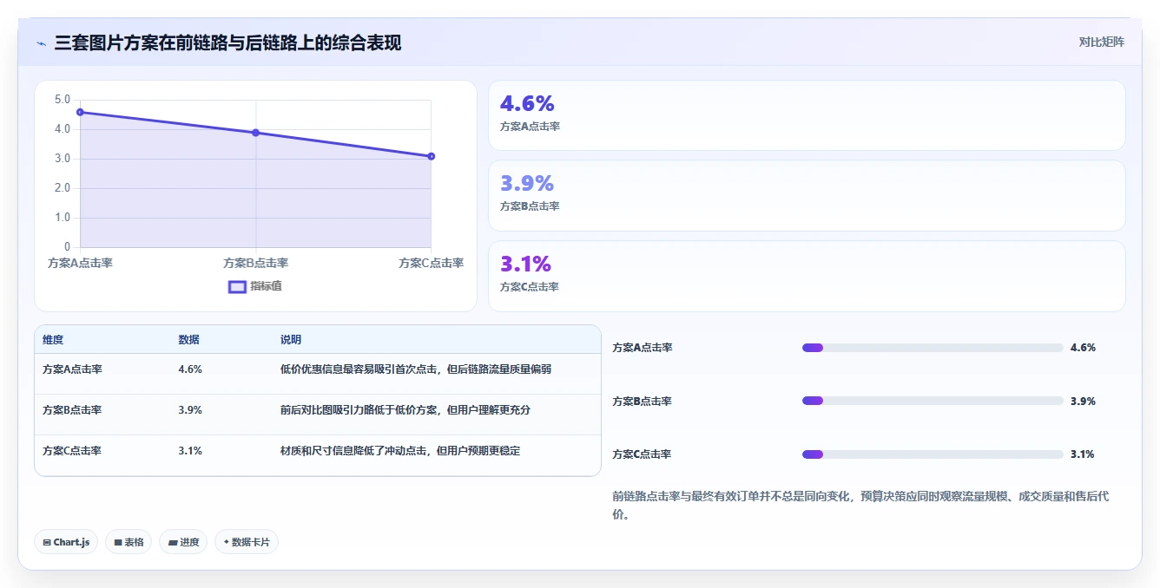Click the 进度 tag chip
The image size is (1160, 588).
point(183,542)
